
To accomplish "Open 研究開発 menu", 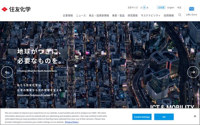I will [x=132, y=16].
